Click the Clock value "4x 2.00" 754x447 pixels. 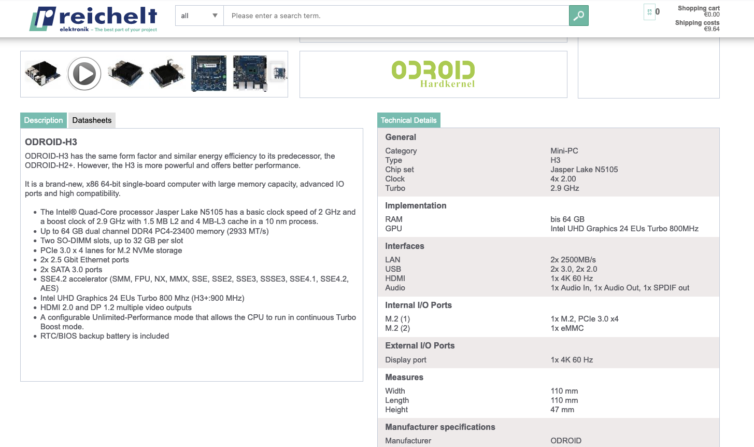click(x=563, y=179)
